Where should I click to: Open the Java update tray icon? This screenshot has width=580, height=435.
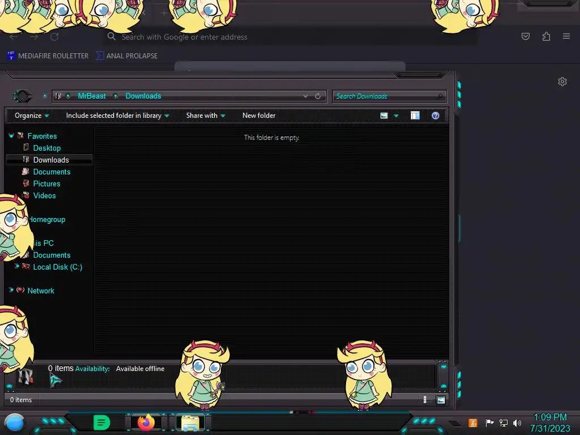pyautogui.click(x=473, y=423)
